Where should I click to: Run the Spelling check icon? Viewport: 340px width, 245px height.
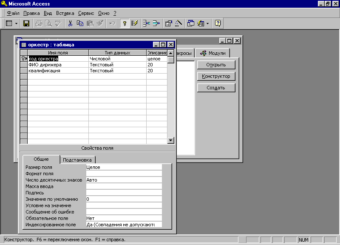(58, 23)
